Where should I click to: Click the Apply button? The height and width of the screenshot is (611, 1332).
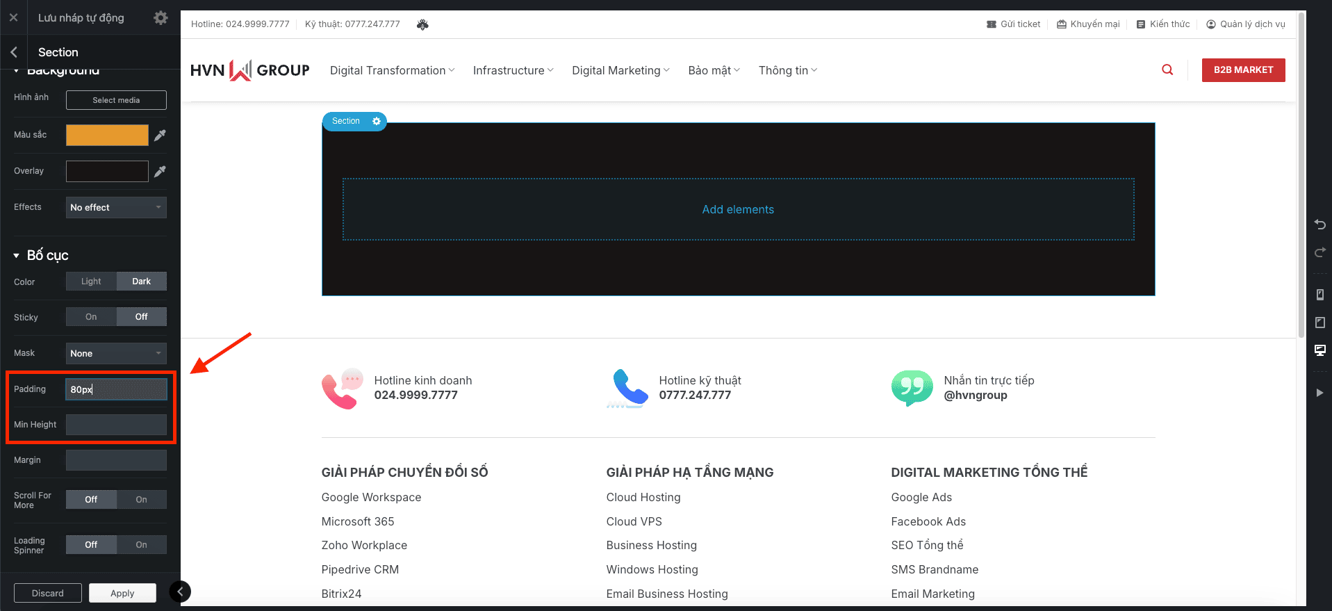(122, 593)
